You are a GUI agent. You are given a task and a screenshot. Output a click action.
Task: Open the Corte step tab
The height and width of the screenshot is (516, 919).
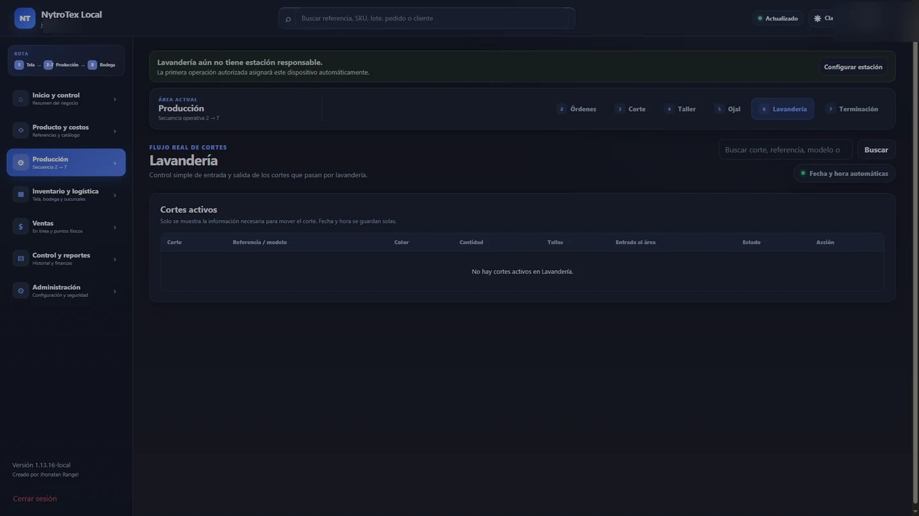pyautogui.click(x=630, y=109)
